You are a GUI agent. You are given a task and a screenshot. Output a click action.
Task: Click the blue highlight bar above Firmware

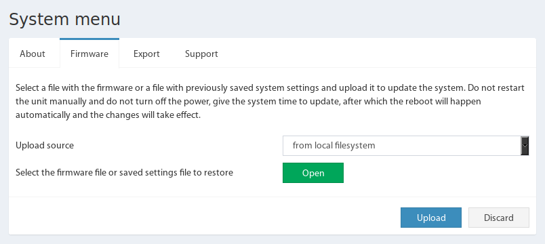(x=89, y=39)
